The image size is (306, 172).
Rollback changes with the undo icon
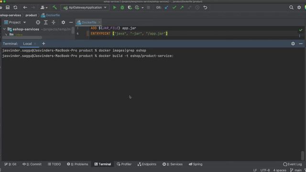coord(205,8)
